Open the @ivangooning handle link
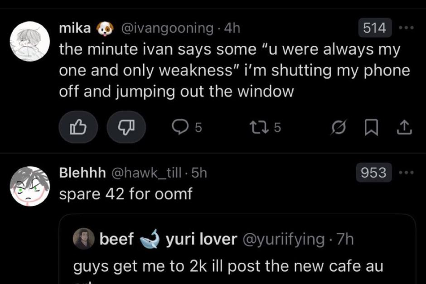The image size is (426, 284). (167, 28)
